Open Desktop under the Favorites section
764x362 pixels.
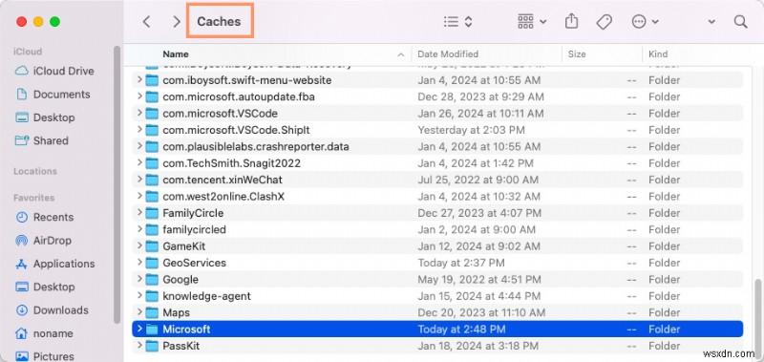(45, 287)
